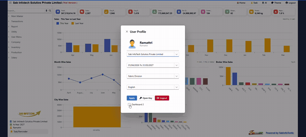Enable the Dashboard 2 checkbox
Viewport: 306px width, 137px height.
[129, 104]
